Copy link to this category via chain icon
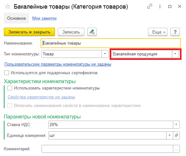 tap(150, 6)
